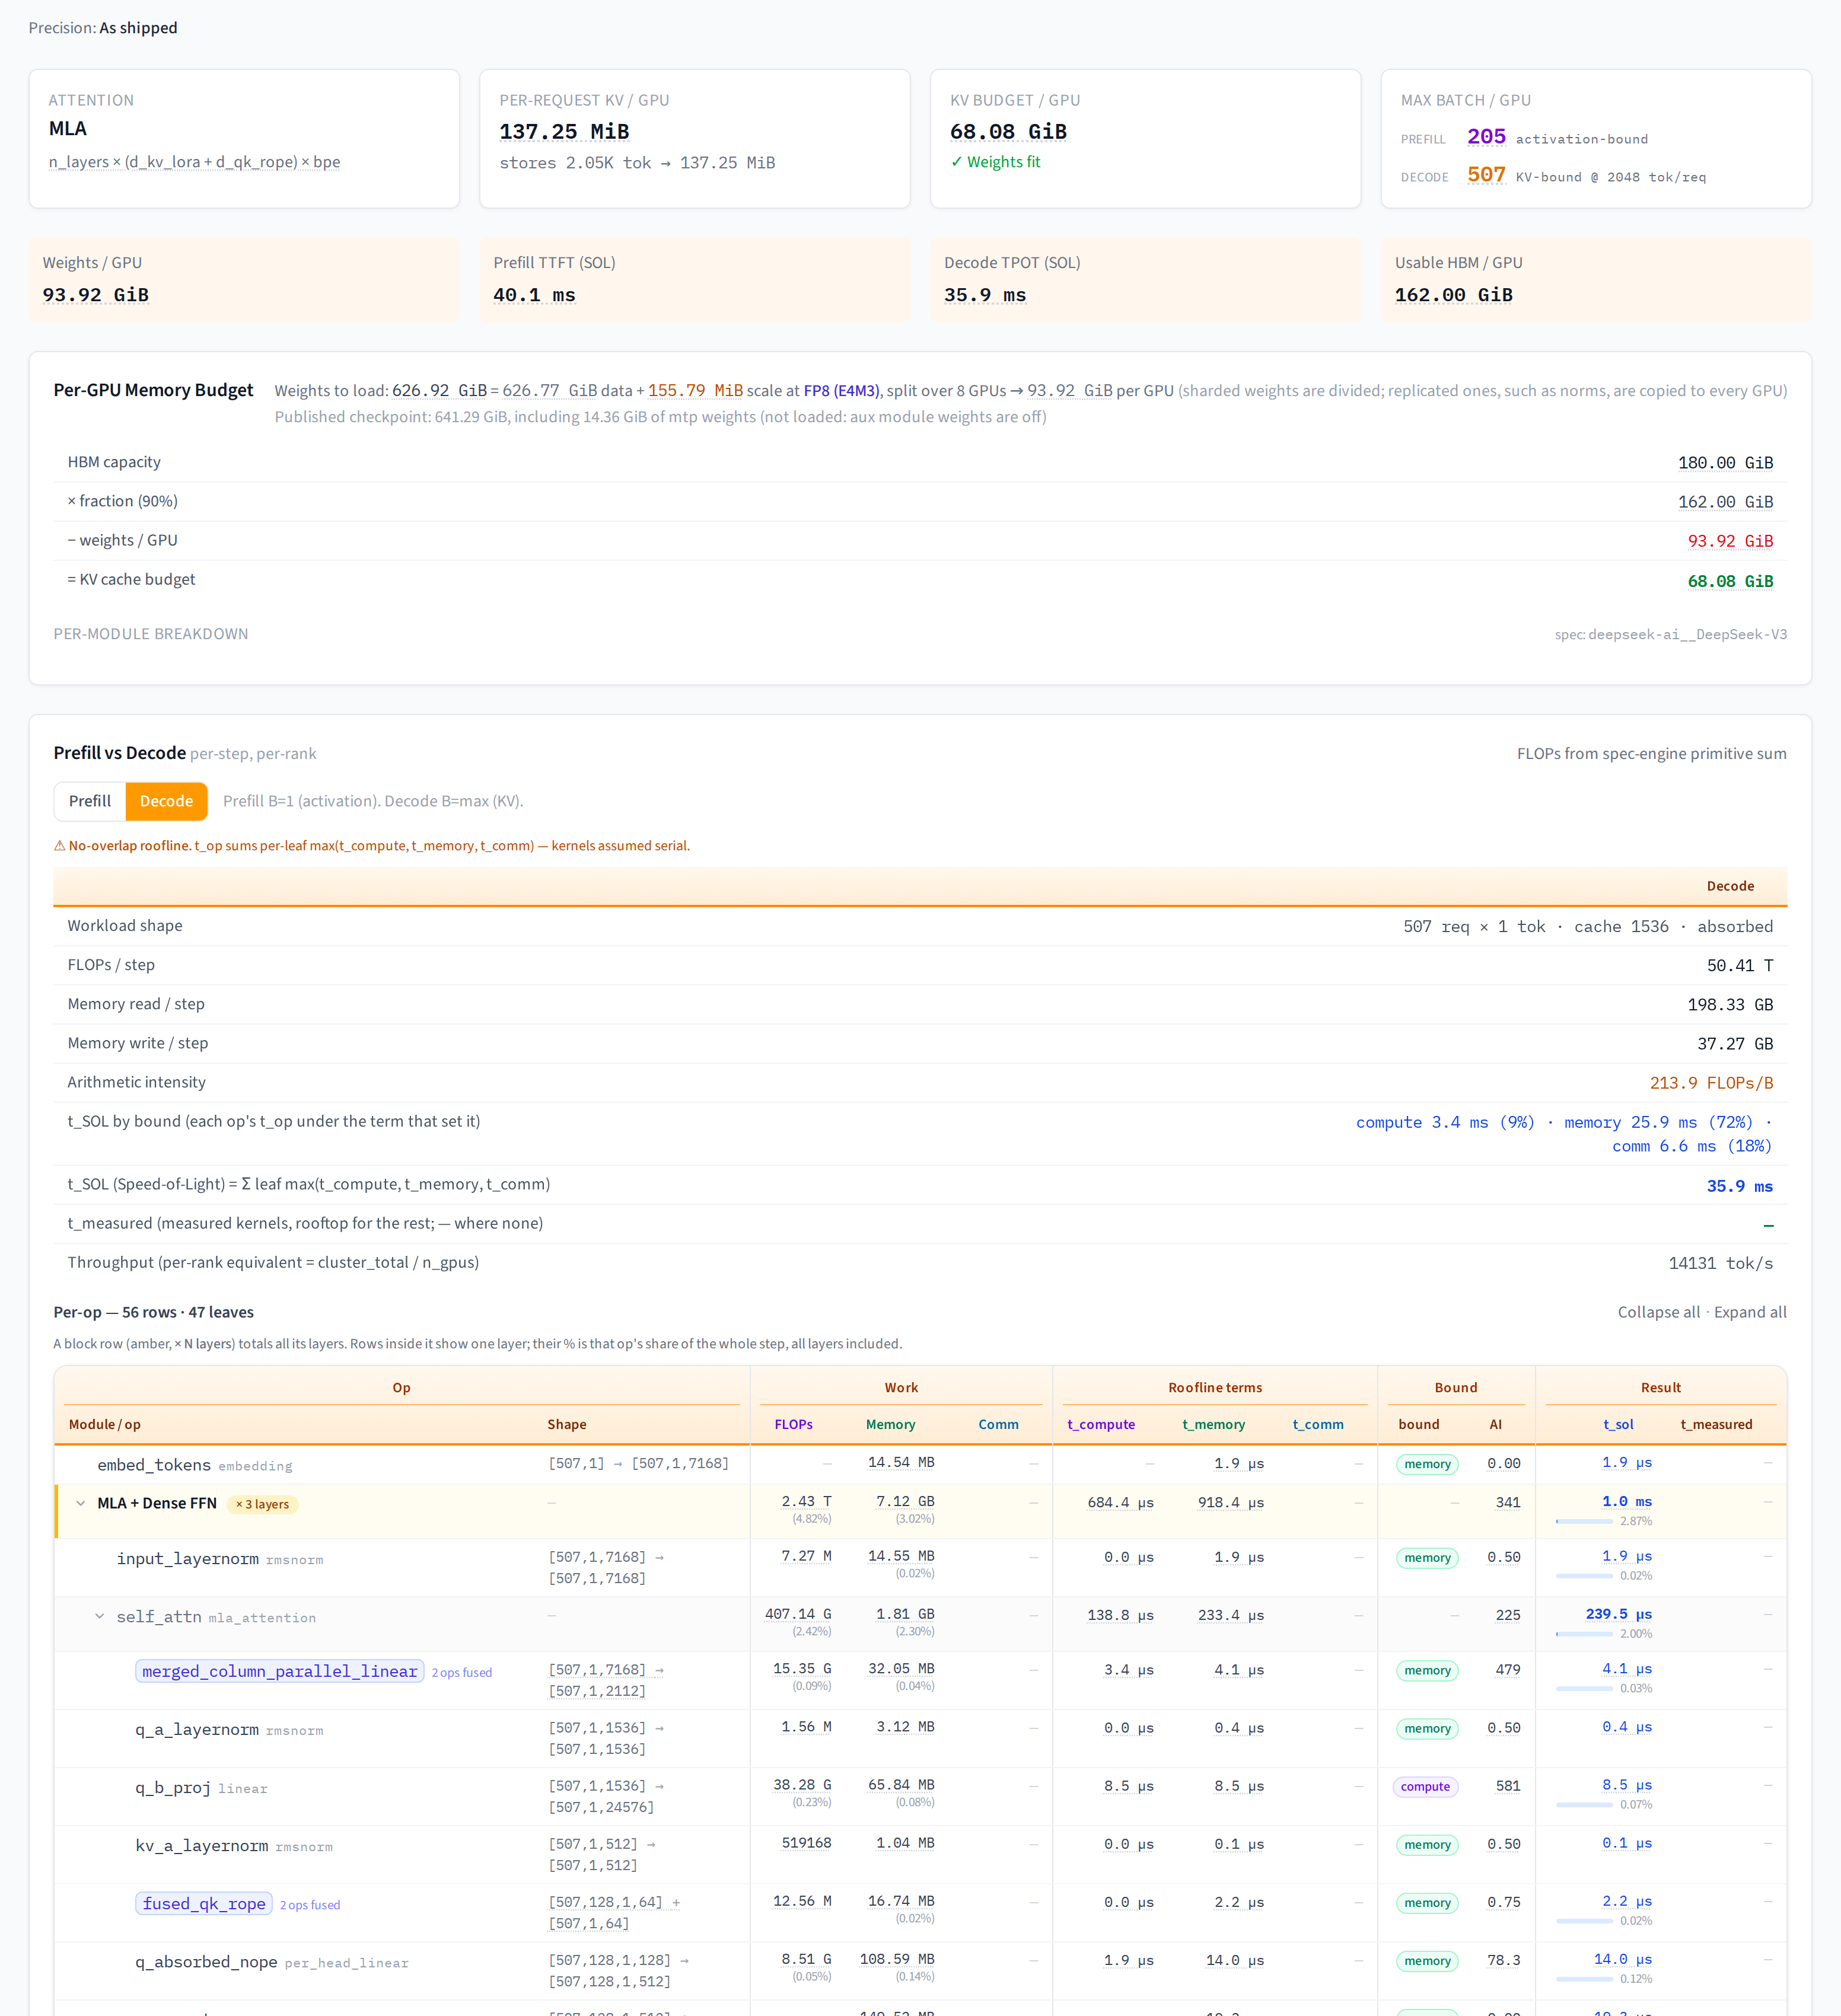Screen dimensions: 1841x2016
Task: Click the warning icon before No-overlap roofline
Action: (x=60, y=846)
